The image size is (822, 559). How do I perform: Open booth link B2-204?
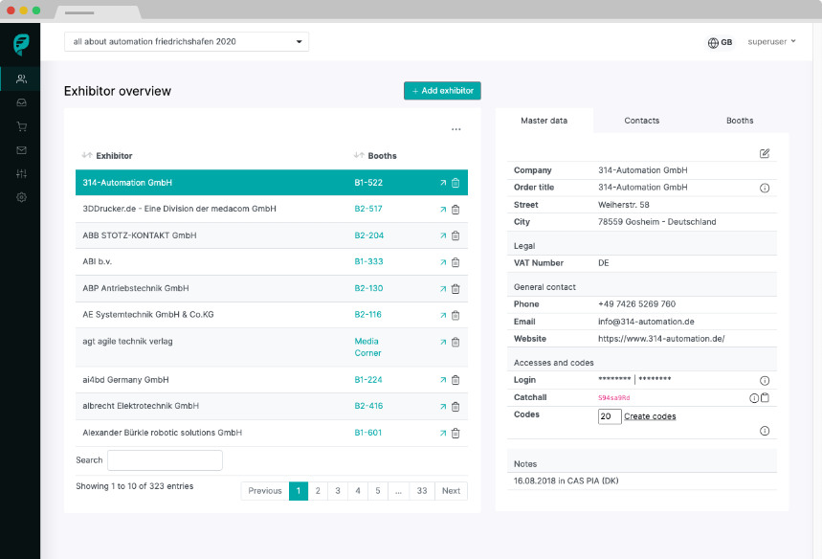[369, 235]
